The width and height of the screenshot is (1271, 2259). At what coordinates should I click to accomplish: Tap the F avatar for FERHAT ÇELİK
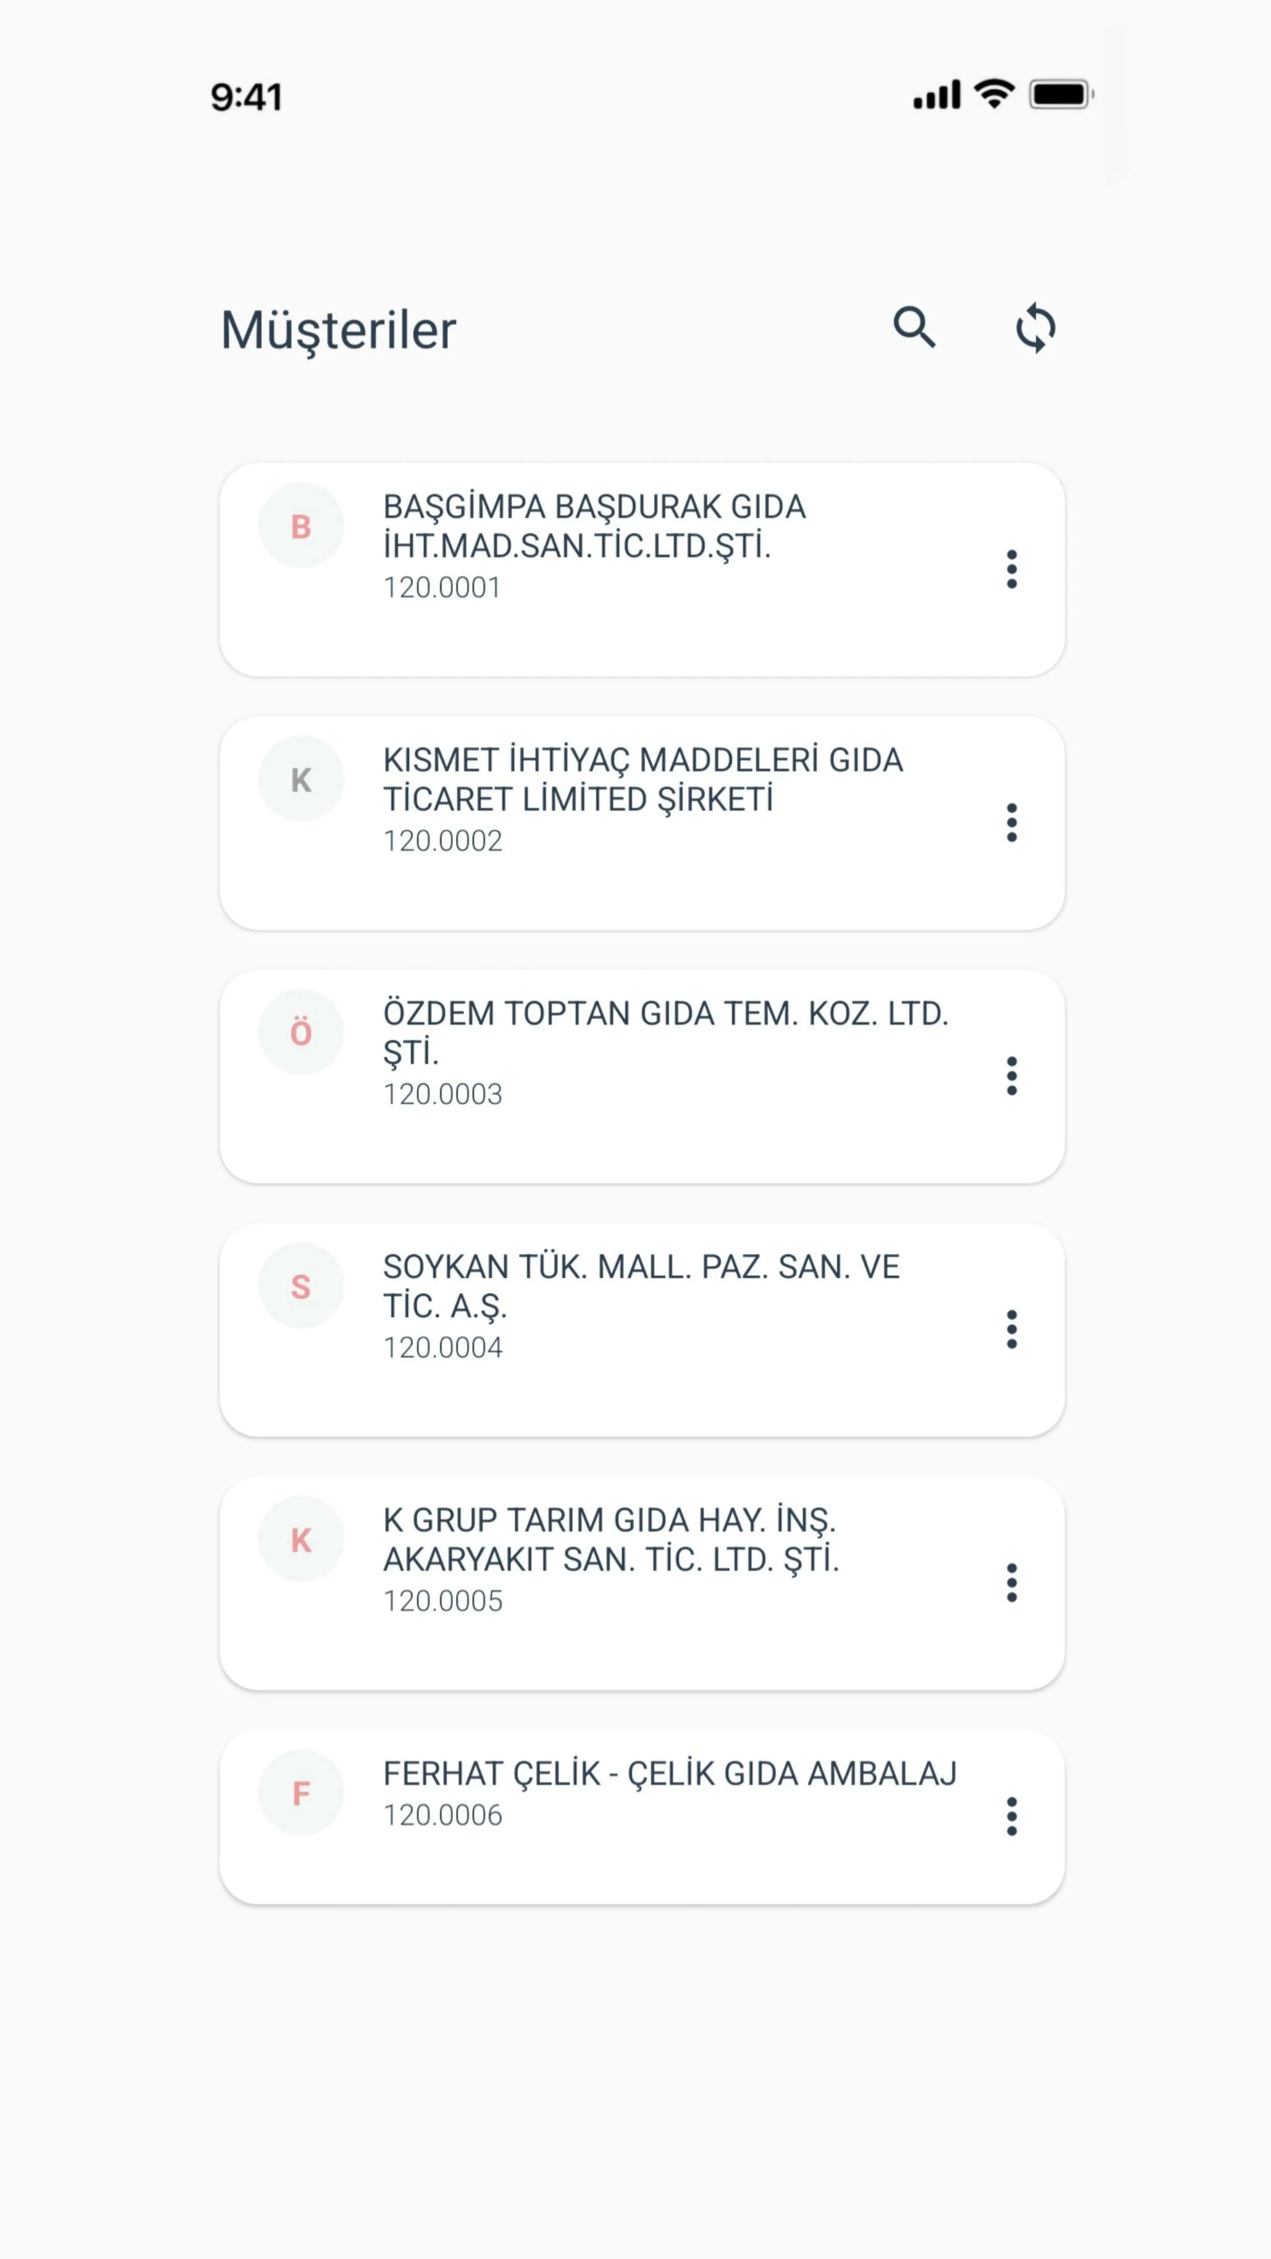pos(301,1793)
